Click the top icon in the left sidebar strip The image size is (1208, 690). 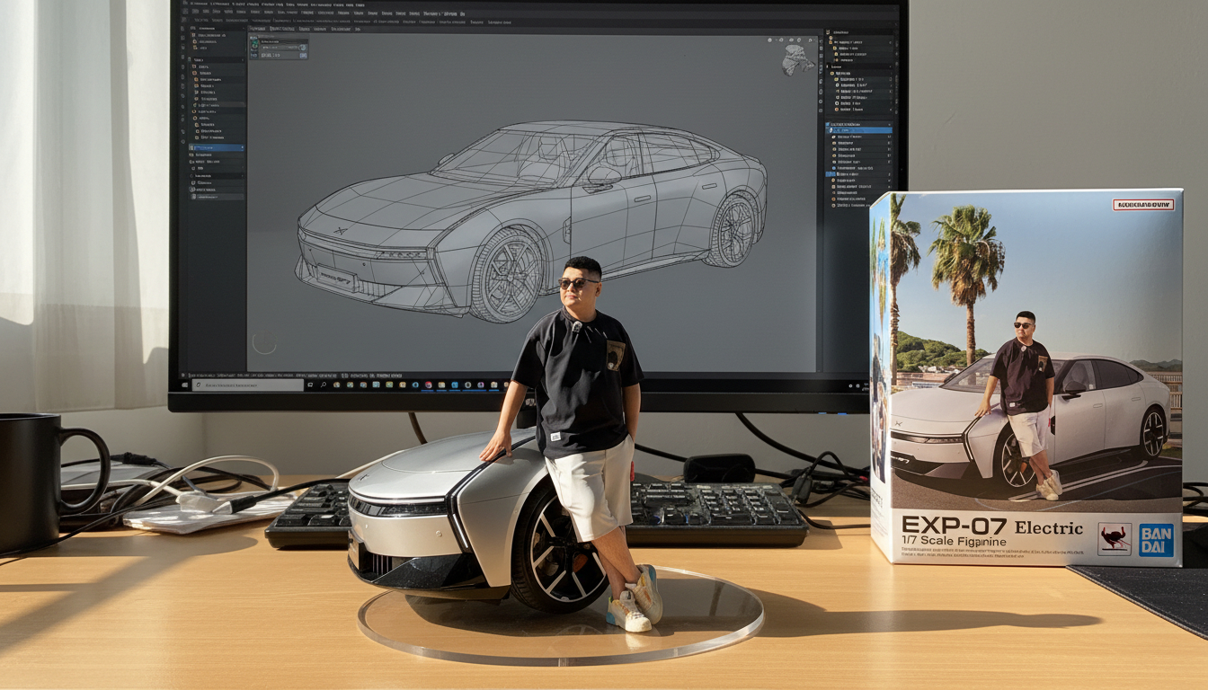click(x=182, y=28)
